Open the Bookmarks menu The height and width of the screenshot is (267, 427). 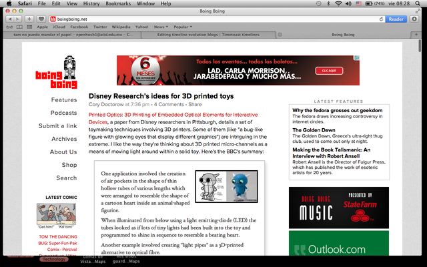(118, 3)
